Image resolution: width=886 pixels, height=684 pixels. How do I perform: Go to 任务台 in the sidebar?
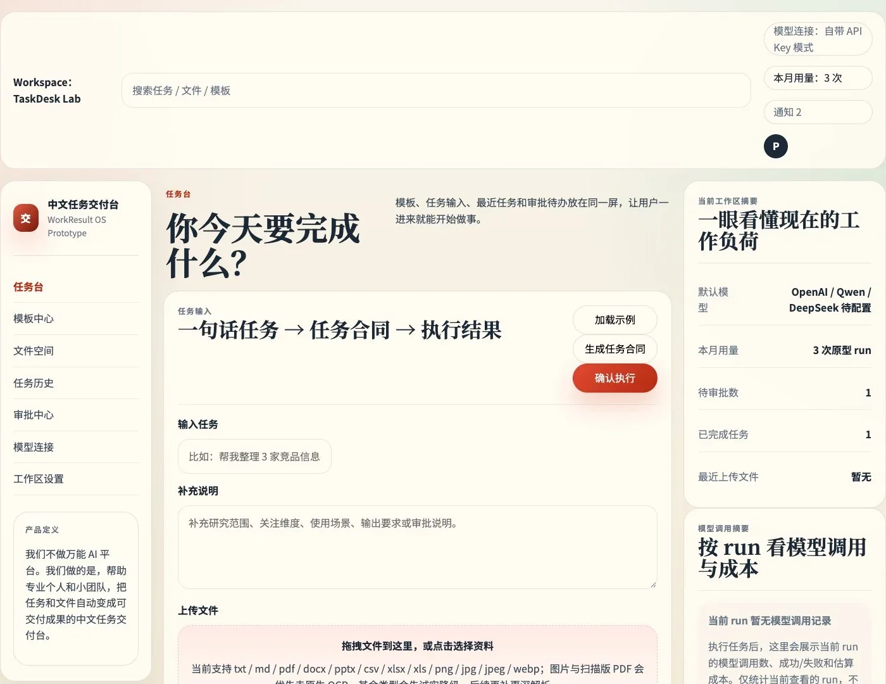[x=76, y=287]
